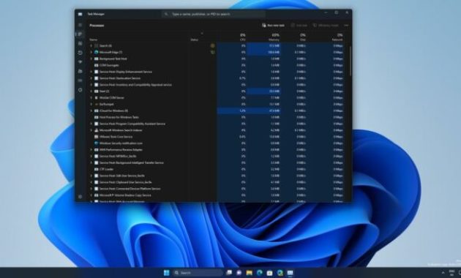Expand Service Host: Display Enhancement Service
Viewport: 461px width, 278px height.
click(x=91, y=72)
